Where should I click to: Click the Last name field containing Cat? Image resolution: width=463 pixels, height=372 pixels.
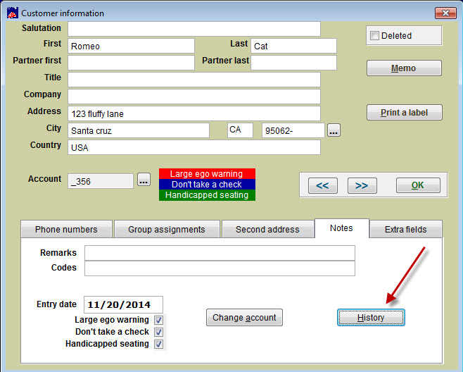[x=293, y=46]
